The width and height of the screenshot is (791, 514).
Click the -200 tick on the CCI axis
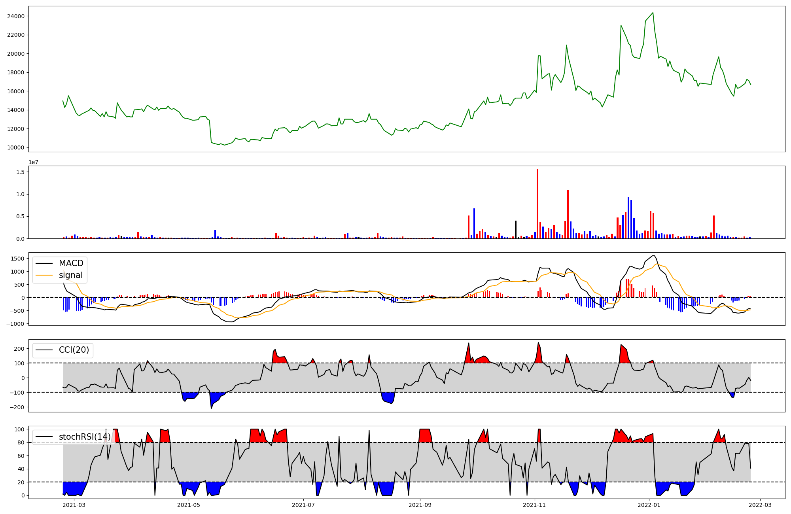17,407
